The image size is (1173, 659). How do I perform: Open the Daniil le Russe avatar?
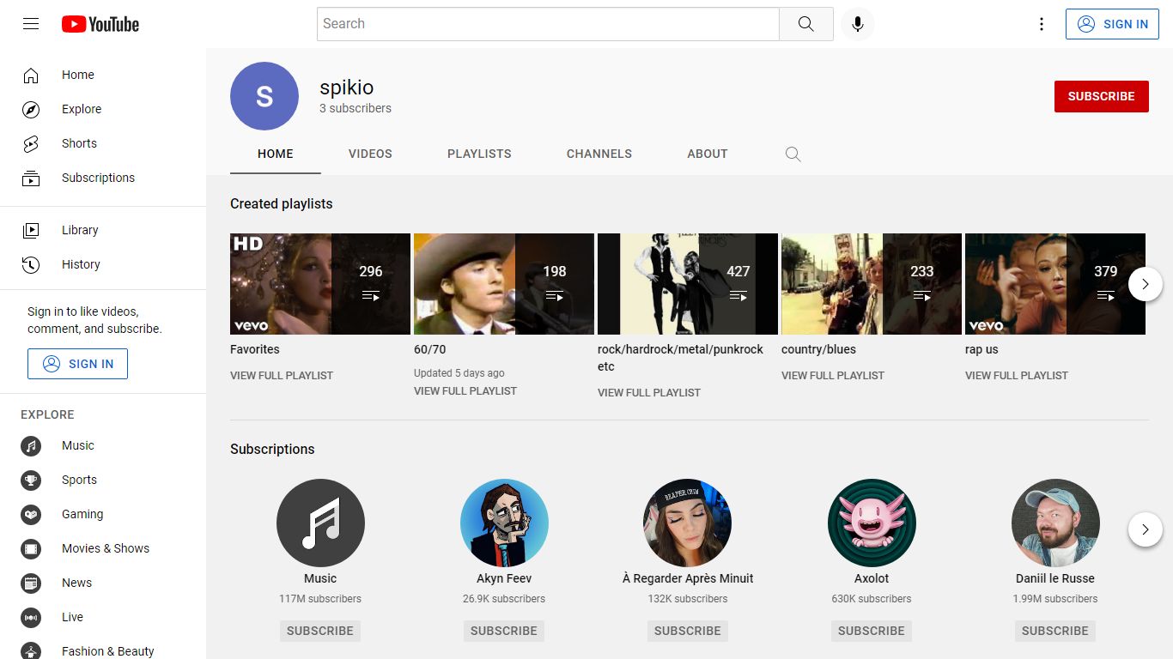[x=1055, y=523]
